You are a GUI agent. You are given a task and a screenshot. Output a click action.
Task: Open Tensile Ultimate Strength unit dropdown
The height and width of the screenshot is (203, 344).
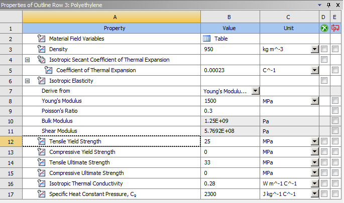314,162
